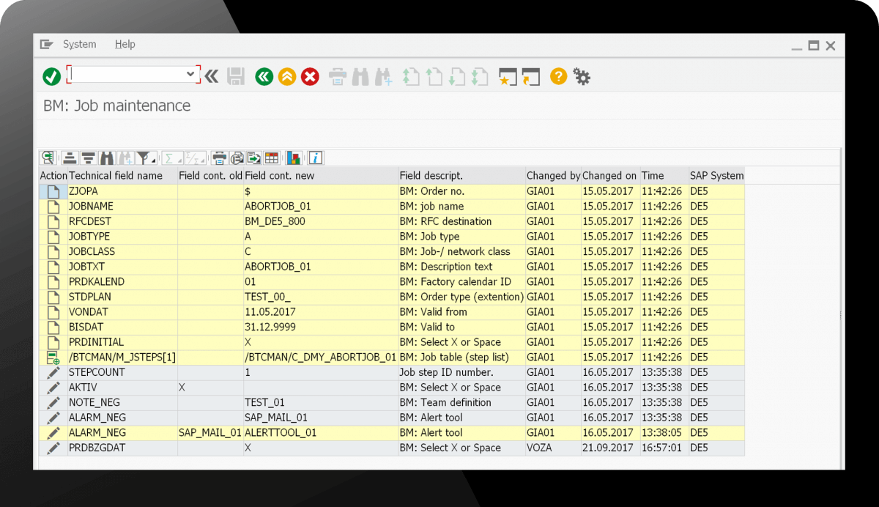Click the Find binoculars icon in the table toolbar
The width and height of the screenshot is (879, 507).
[x=108, y=158]
